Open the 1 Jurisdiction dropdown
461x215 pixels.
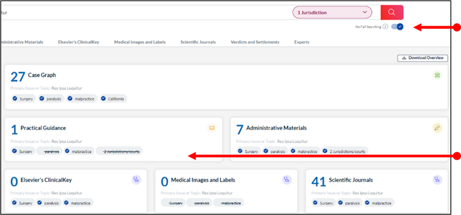pos(332,13)
